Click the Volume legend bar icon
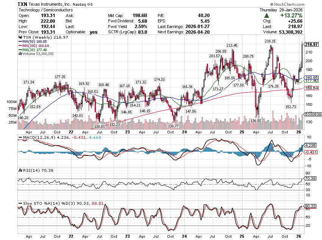 pyautogui.click(x=20, y=53)
